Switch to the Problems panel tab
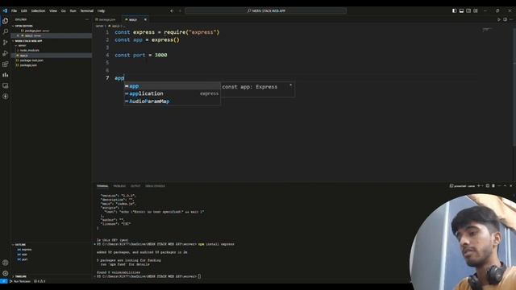 coord(119,186)
